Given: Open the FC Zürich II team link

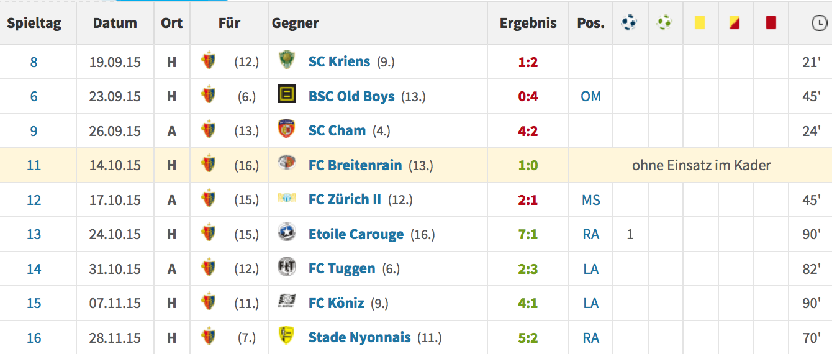Looking at the screenshot, I should point(345,200).
